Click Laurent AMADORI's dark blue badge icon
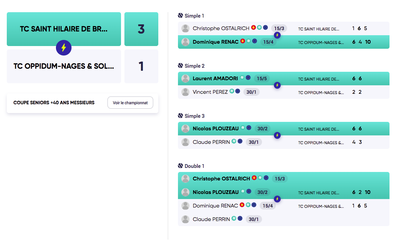The height and width of the screenshot is (241, 400). coord(248,78)
